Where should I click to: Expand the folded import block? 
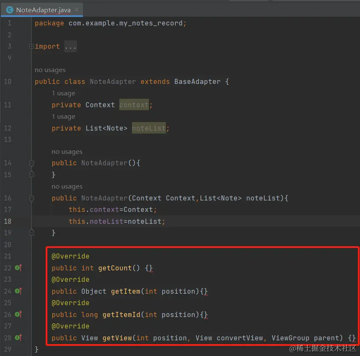click(x=31, y=47)
